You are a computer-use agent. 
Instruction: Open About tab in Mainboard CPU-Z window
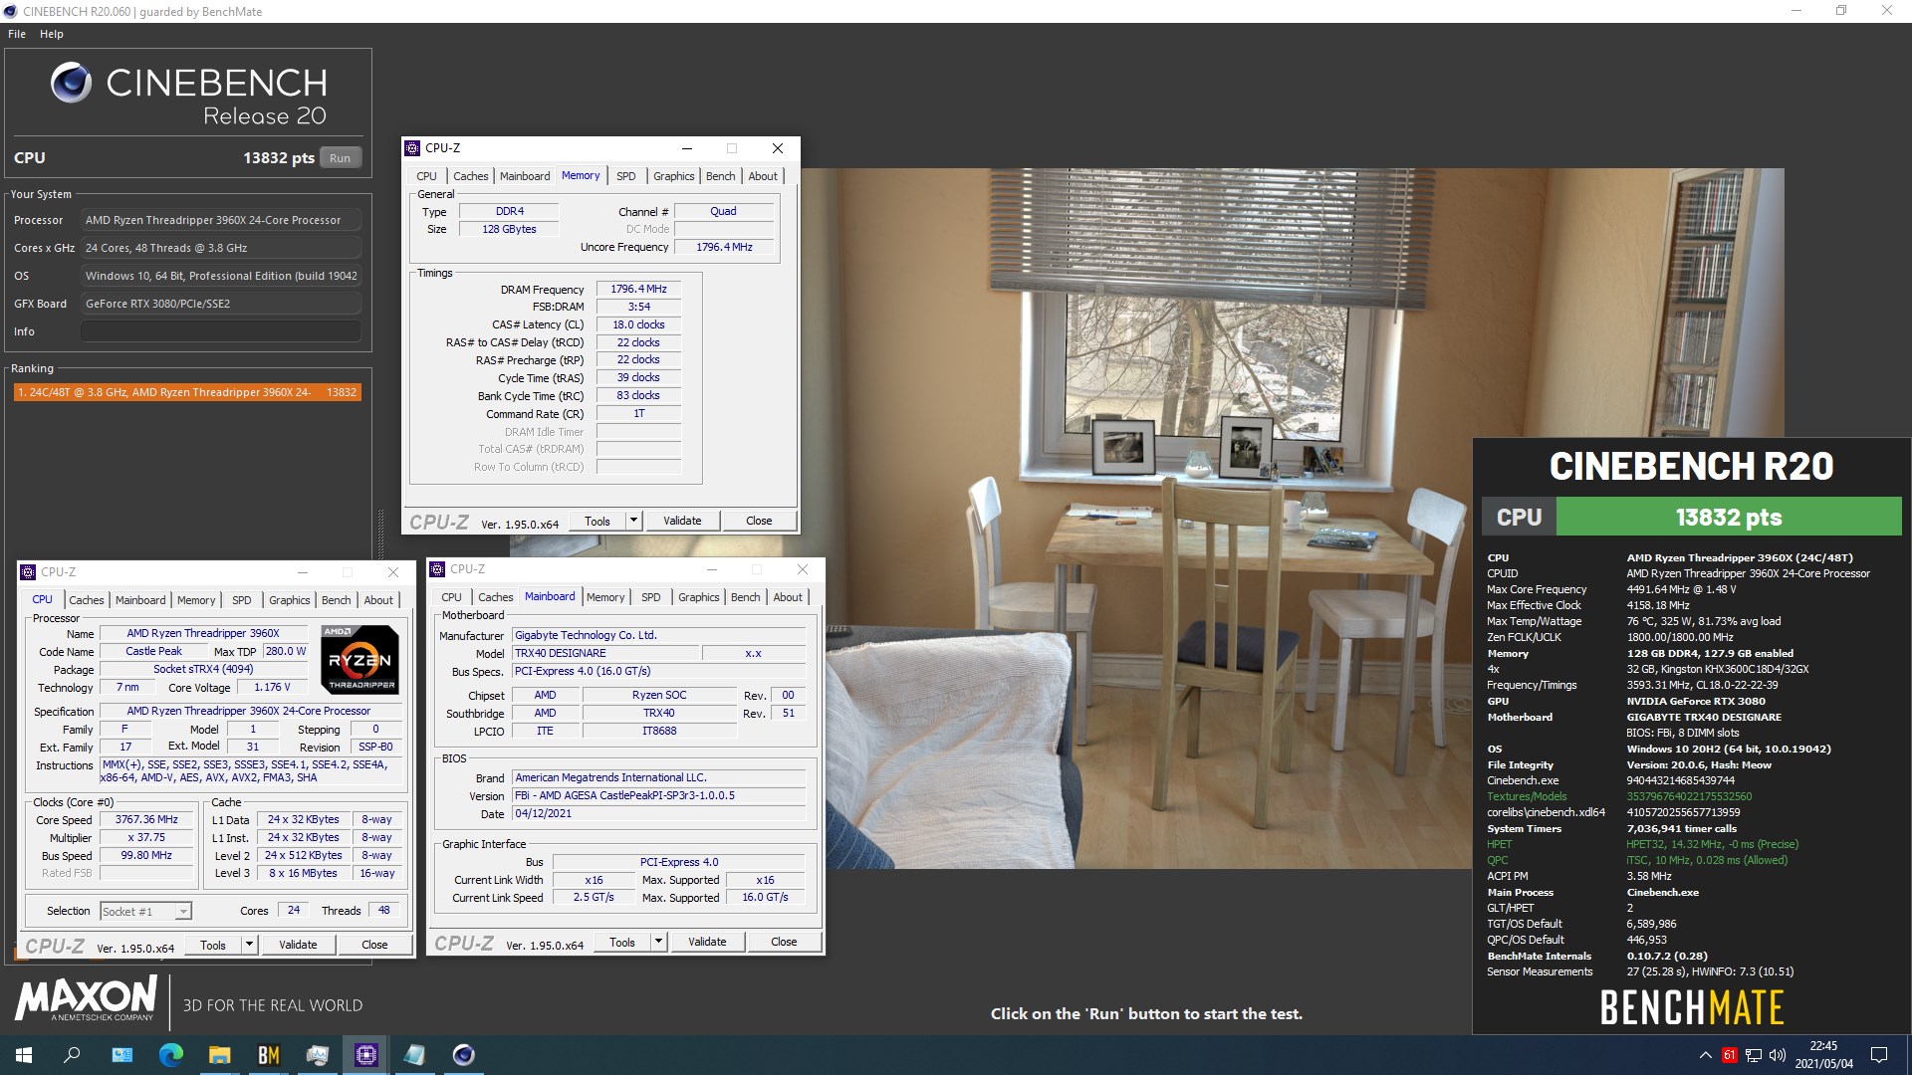click(x=788, y=597)
